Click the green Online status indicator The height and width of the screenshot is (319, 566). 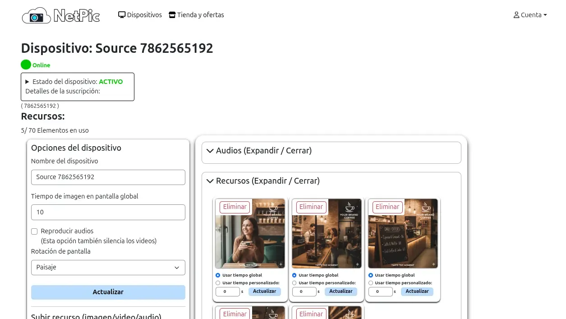pos(26,65)
